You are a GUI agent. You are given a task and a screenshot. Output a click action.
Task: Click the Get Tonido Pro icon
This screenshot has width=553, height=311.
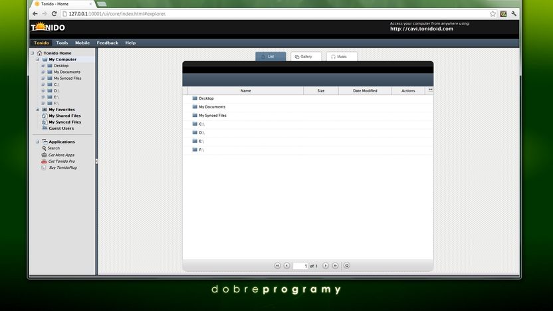pyautogui.click(x=44, y=161)
